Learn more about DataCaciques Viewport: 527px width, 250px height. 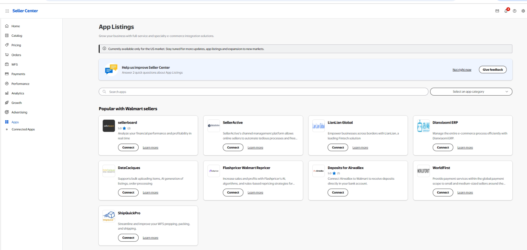[x=150, y=193]
